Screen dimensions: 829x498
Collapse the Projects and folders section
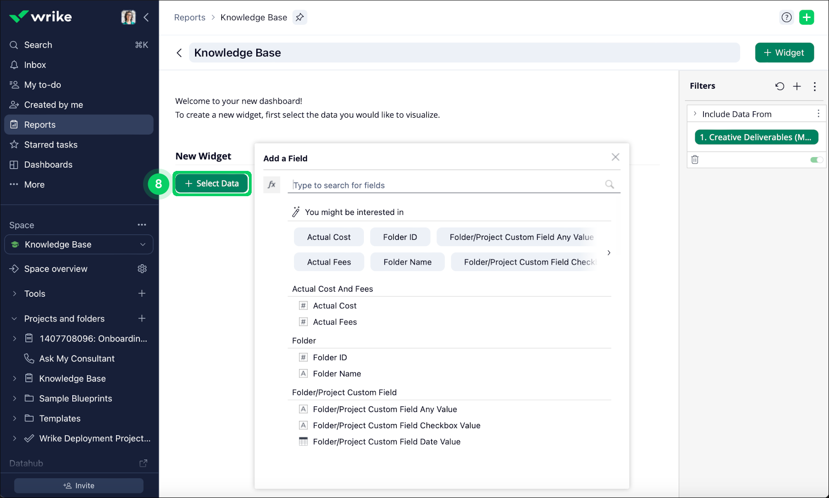click(14, 319)
